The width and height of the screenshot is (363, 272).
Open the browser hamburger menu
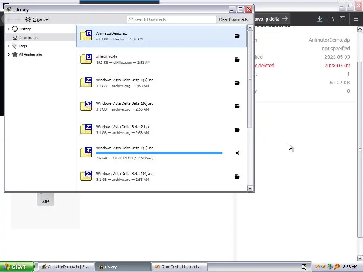(356, 19)
